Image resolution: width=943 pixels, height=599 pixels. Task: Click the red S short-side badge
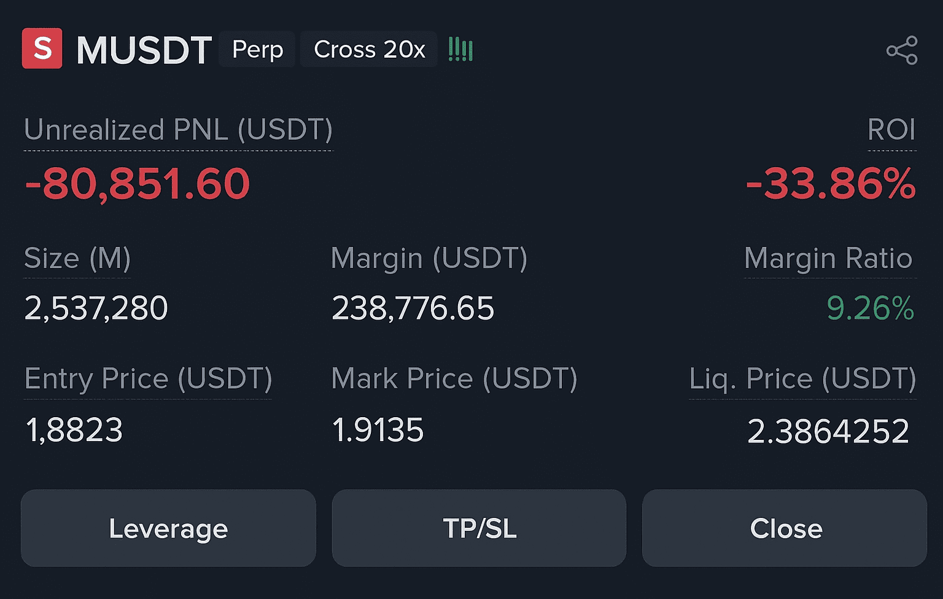(x=42, y=48)
